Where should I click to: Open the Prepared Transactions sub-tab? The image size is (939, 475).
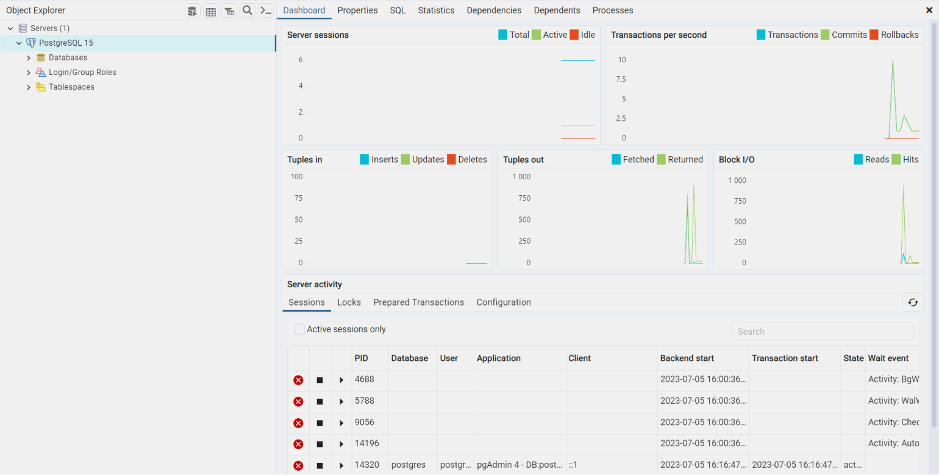(418, 302)
